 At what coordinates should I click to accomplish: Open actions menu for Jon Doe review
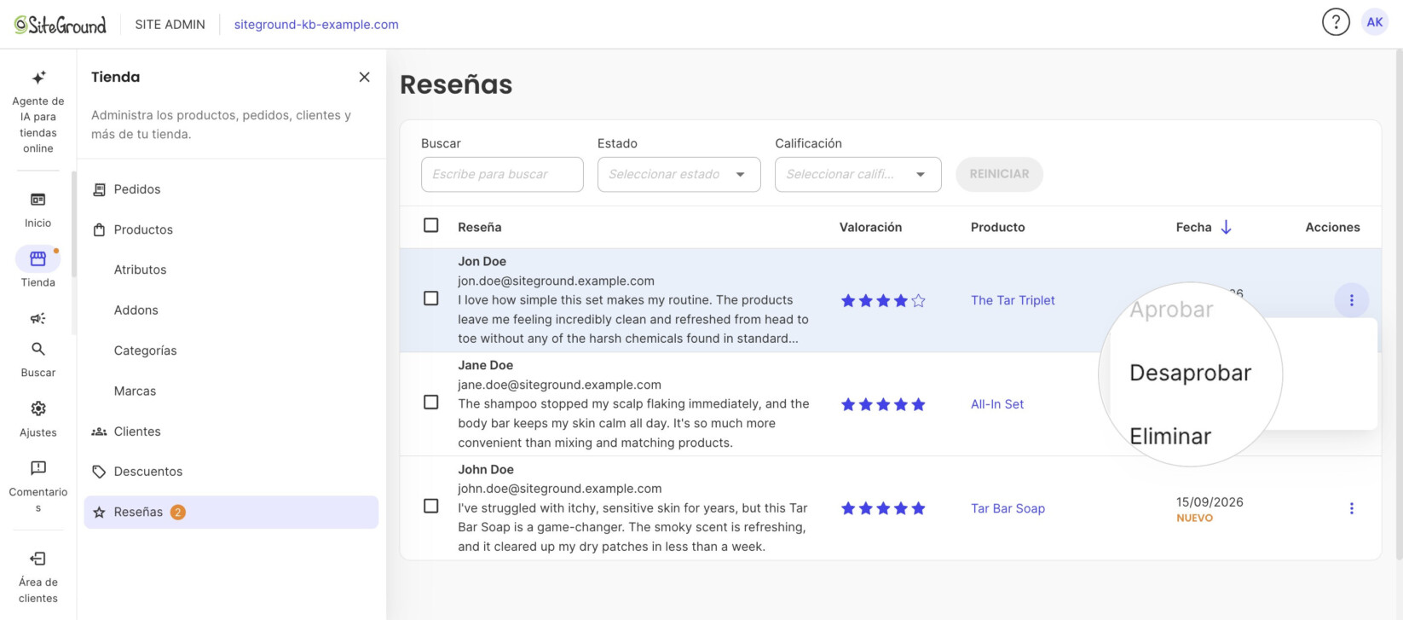[x=1351, y=300]
